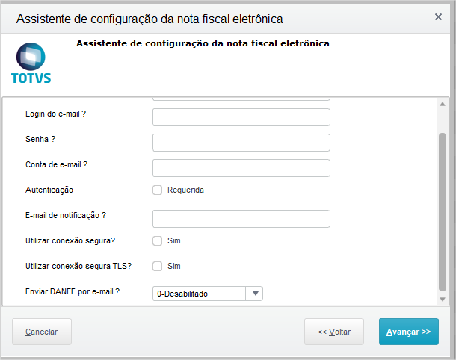Click the Cancelar button
The image size is (456, 360).
click(42, 332)
